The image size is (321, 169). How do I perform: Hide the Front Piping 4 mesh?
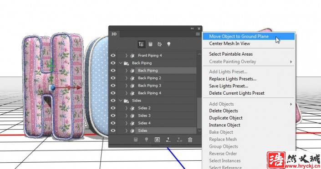(113, 55)
